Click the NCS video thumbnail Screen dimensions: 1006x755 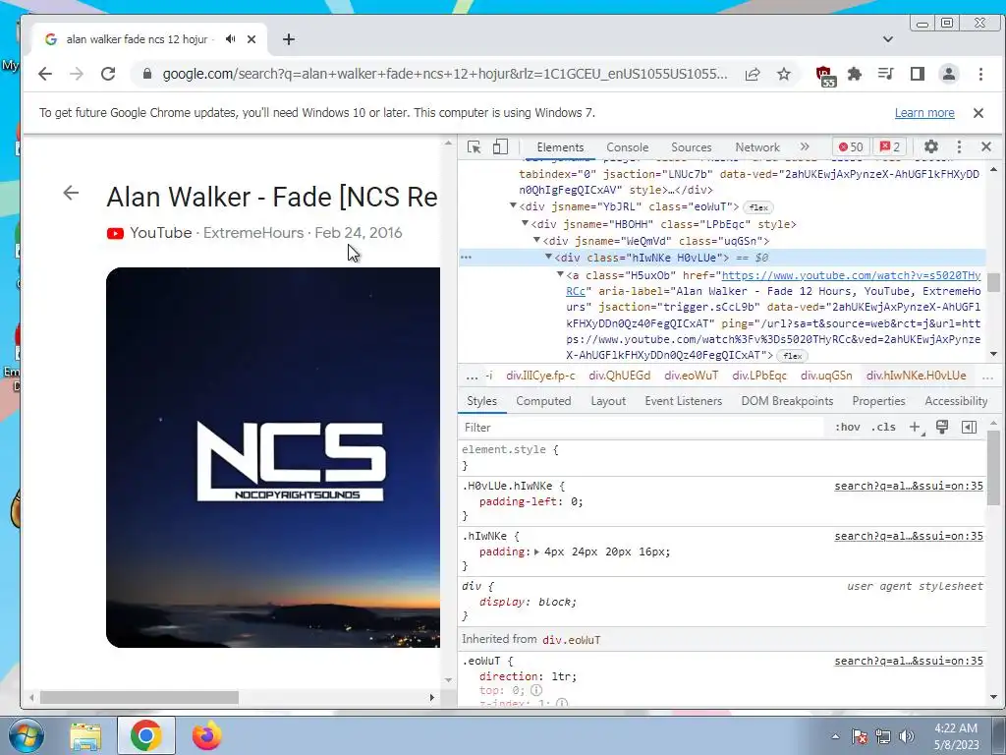tap(273, 457)
